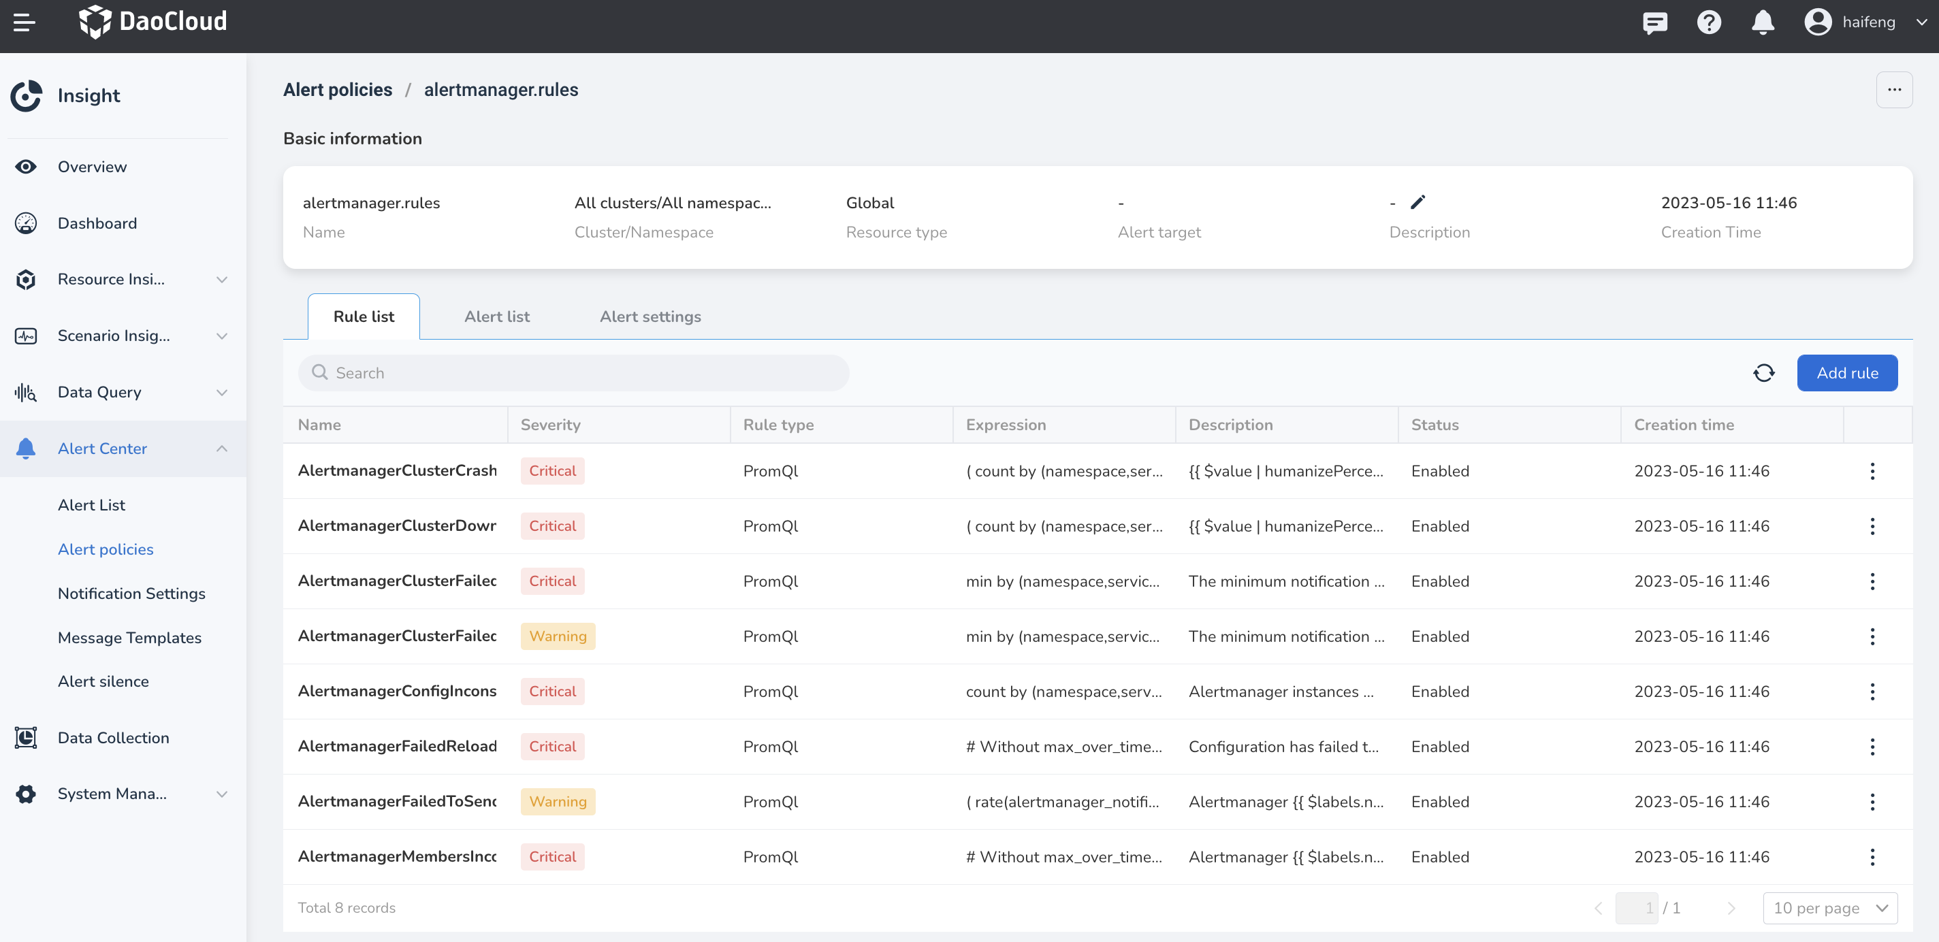Open Message Templates in sidebar
This screenshot has height=942, width=1939.
tap(129, 638)
